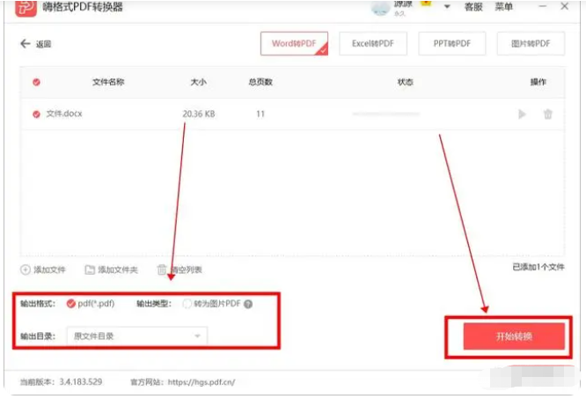
Task: Switch to Excel转PDF tab
Action: pos(373,44)
